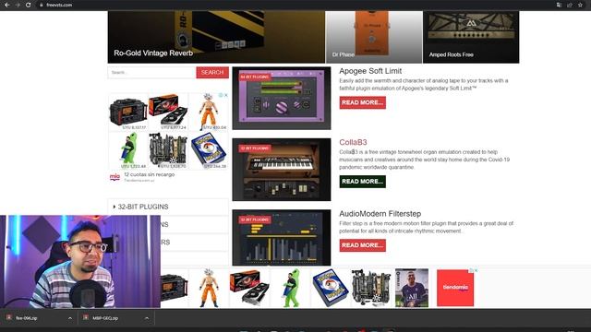Click the browser forward arrow
The image size is (591, 332).
click(18, 5)
